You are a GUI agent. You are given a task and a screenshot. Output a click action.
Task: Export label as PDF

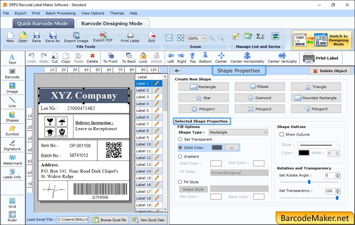pos(103,37)
